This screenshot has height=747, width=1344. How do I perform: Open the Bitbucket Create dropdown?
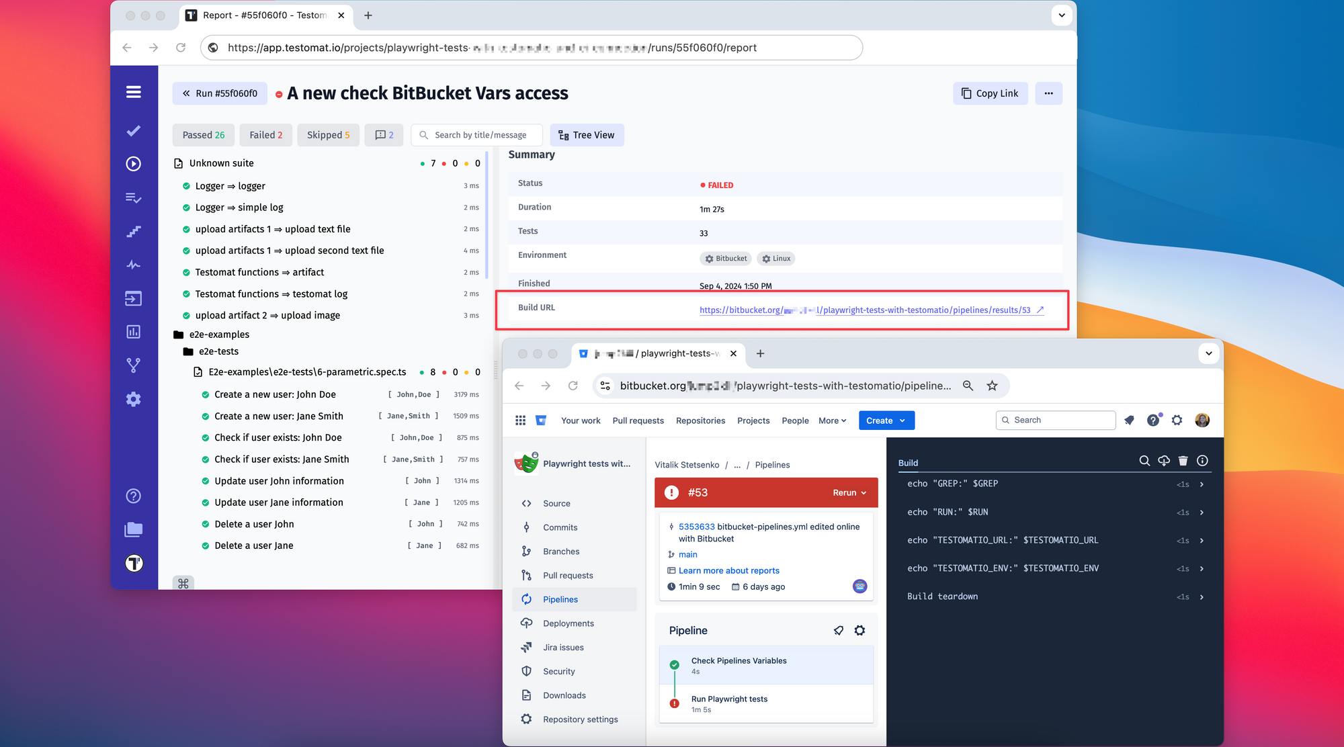(x=886, y=421)
